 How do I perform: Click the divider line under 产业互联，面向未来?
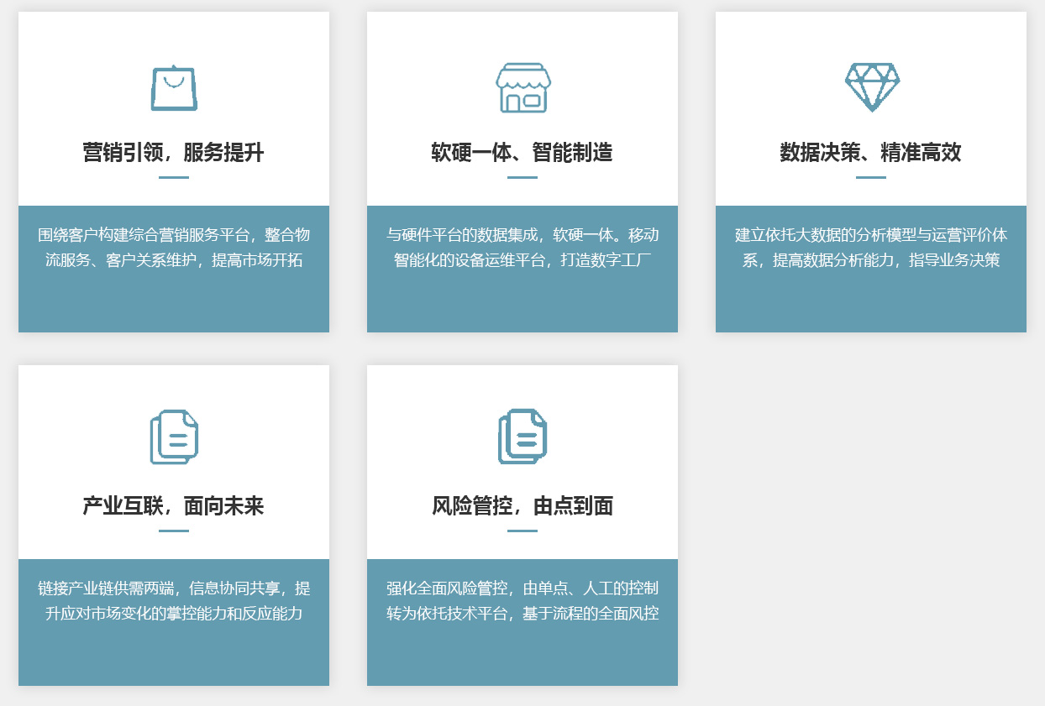(x=174, y=531)
